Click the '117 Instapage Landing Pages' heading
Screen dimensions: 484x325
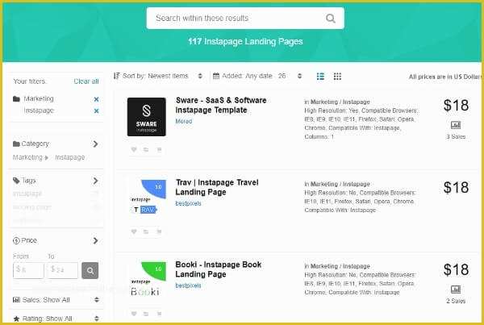[245, 42]
